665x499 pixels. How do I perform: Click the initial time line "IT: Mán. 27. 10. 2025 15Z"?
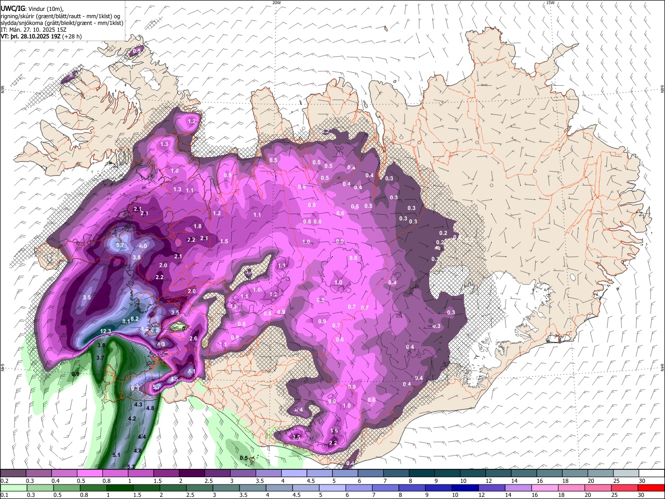pyautogui.click(x=34, y=30)
